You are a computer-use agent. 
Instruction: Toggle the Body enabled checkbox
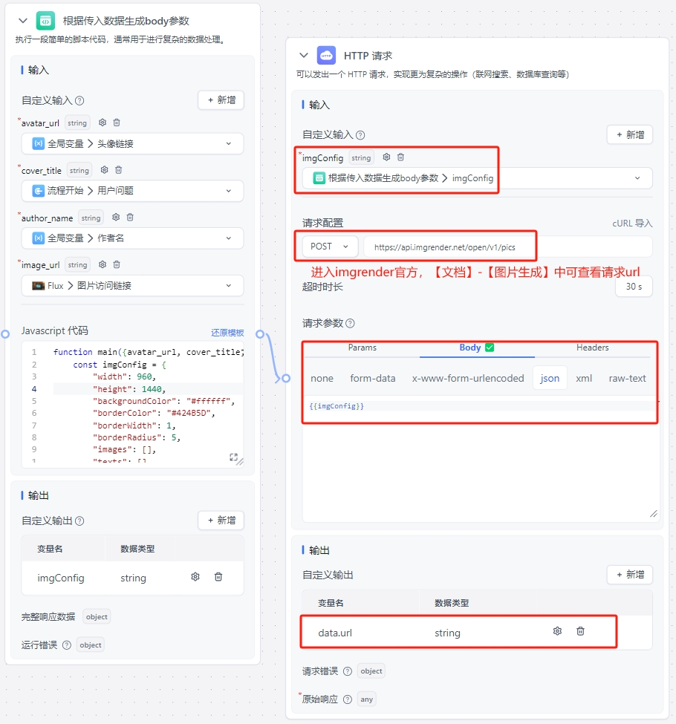click(x=490, y=348)
